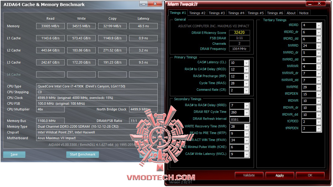Expand the RAS# Precharge (tRP) dropdown
The height and width of the screenshot is (187, 333).
(x=246, y=77)
